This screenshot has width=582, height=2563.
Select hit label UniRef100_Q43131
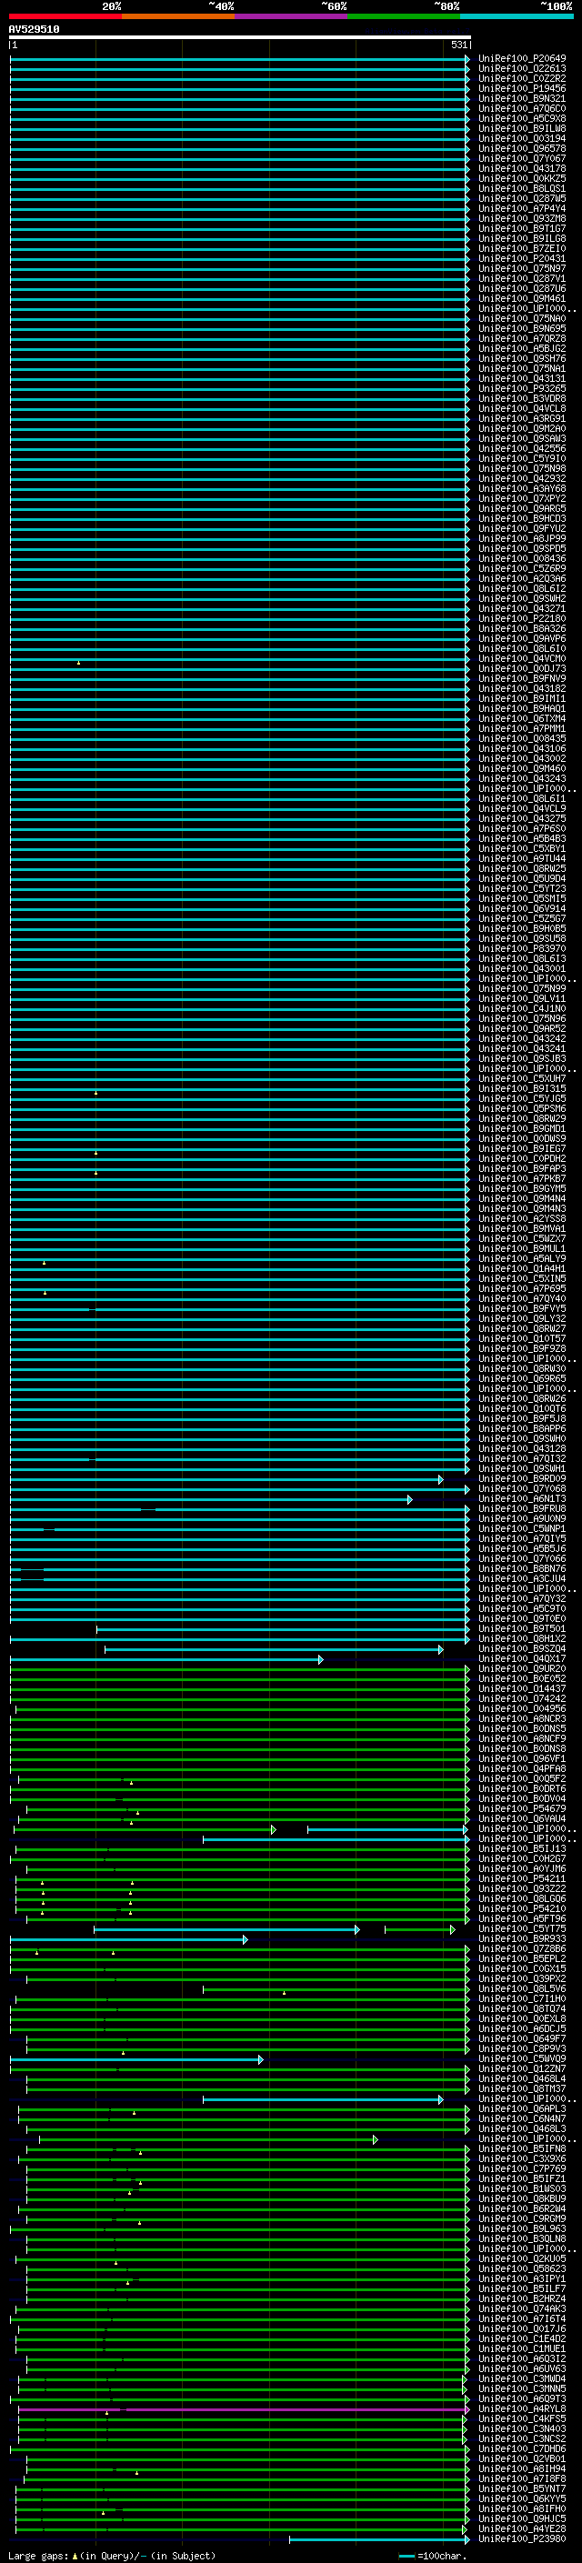[x=522, y=378]
